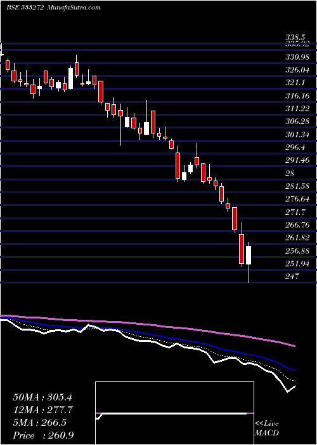
Task: Click the 276.64 price axis label
Action: coord(297,199)
